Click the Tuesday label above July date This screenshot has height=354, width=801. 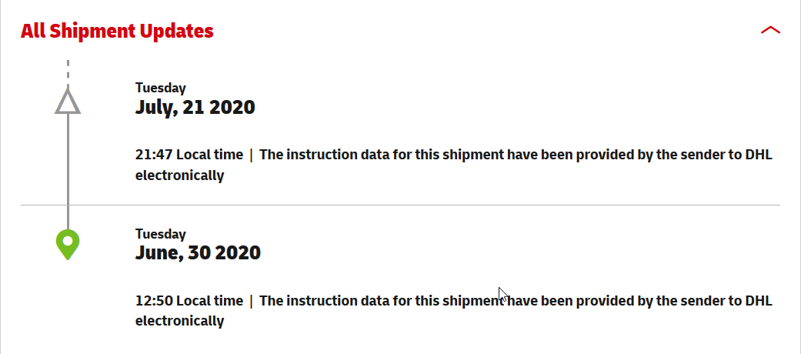pyautogui.click(x=160, y=88)
